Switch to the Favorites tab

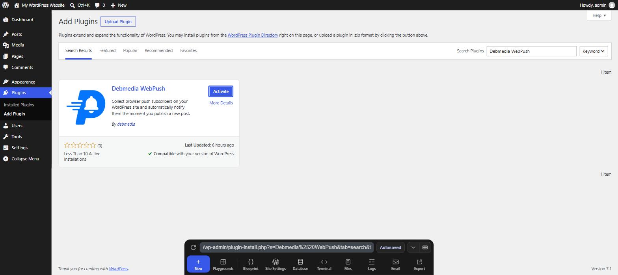(188, 50)
